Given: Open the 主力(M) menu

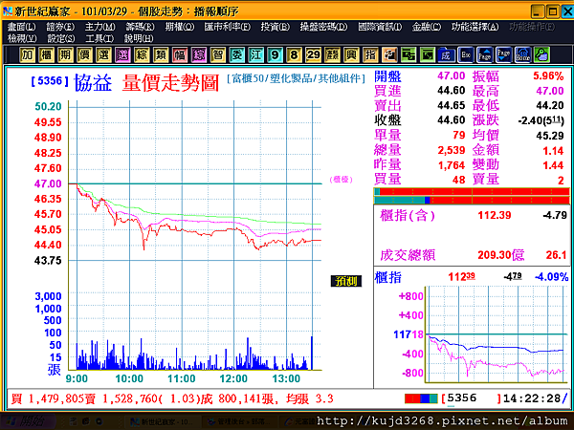Looking at the screenshot, I should click(99, 27).
